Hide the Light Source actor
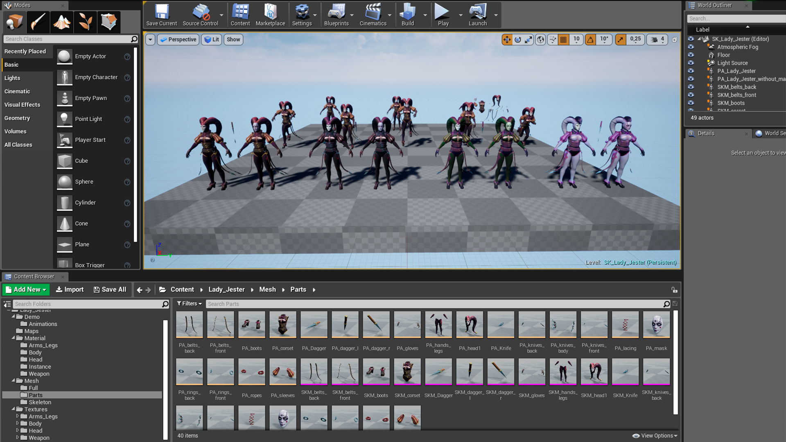Image resolution: width=786 pixels, height=442 pixels. point(691,63)
